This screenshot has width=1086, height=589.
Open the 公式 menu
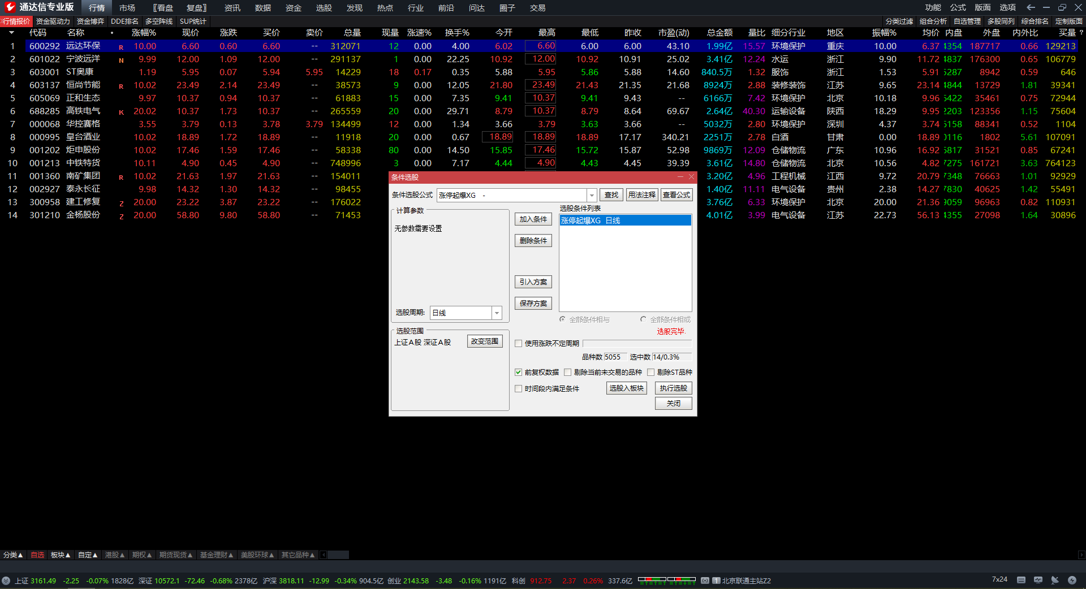point(958,7)
